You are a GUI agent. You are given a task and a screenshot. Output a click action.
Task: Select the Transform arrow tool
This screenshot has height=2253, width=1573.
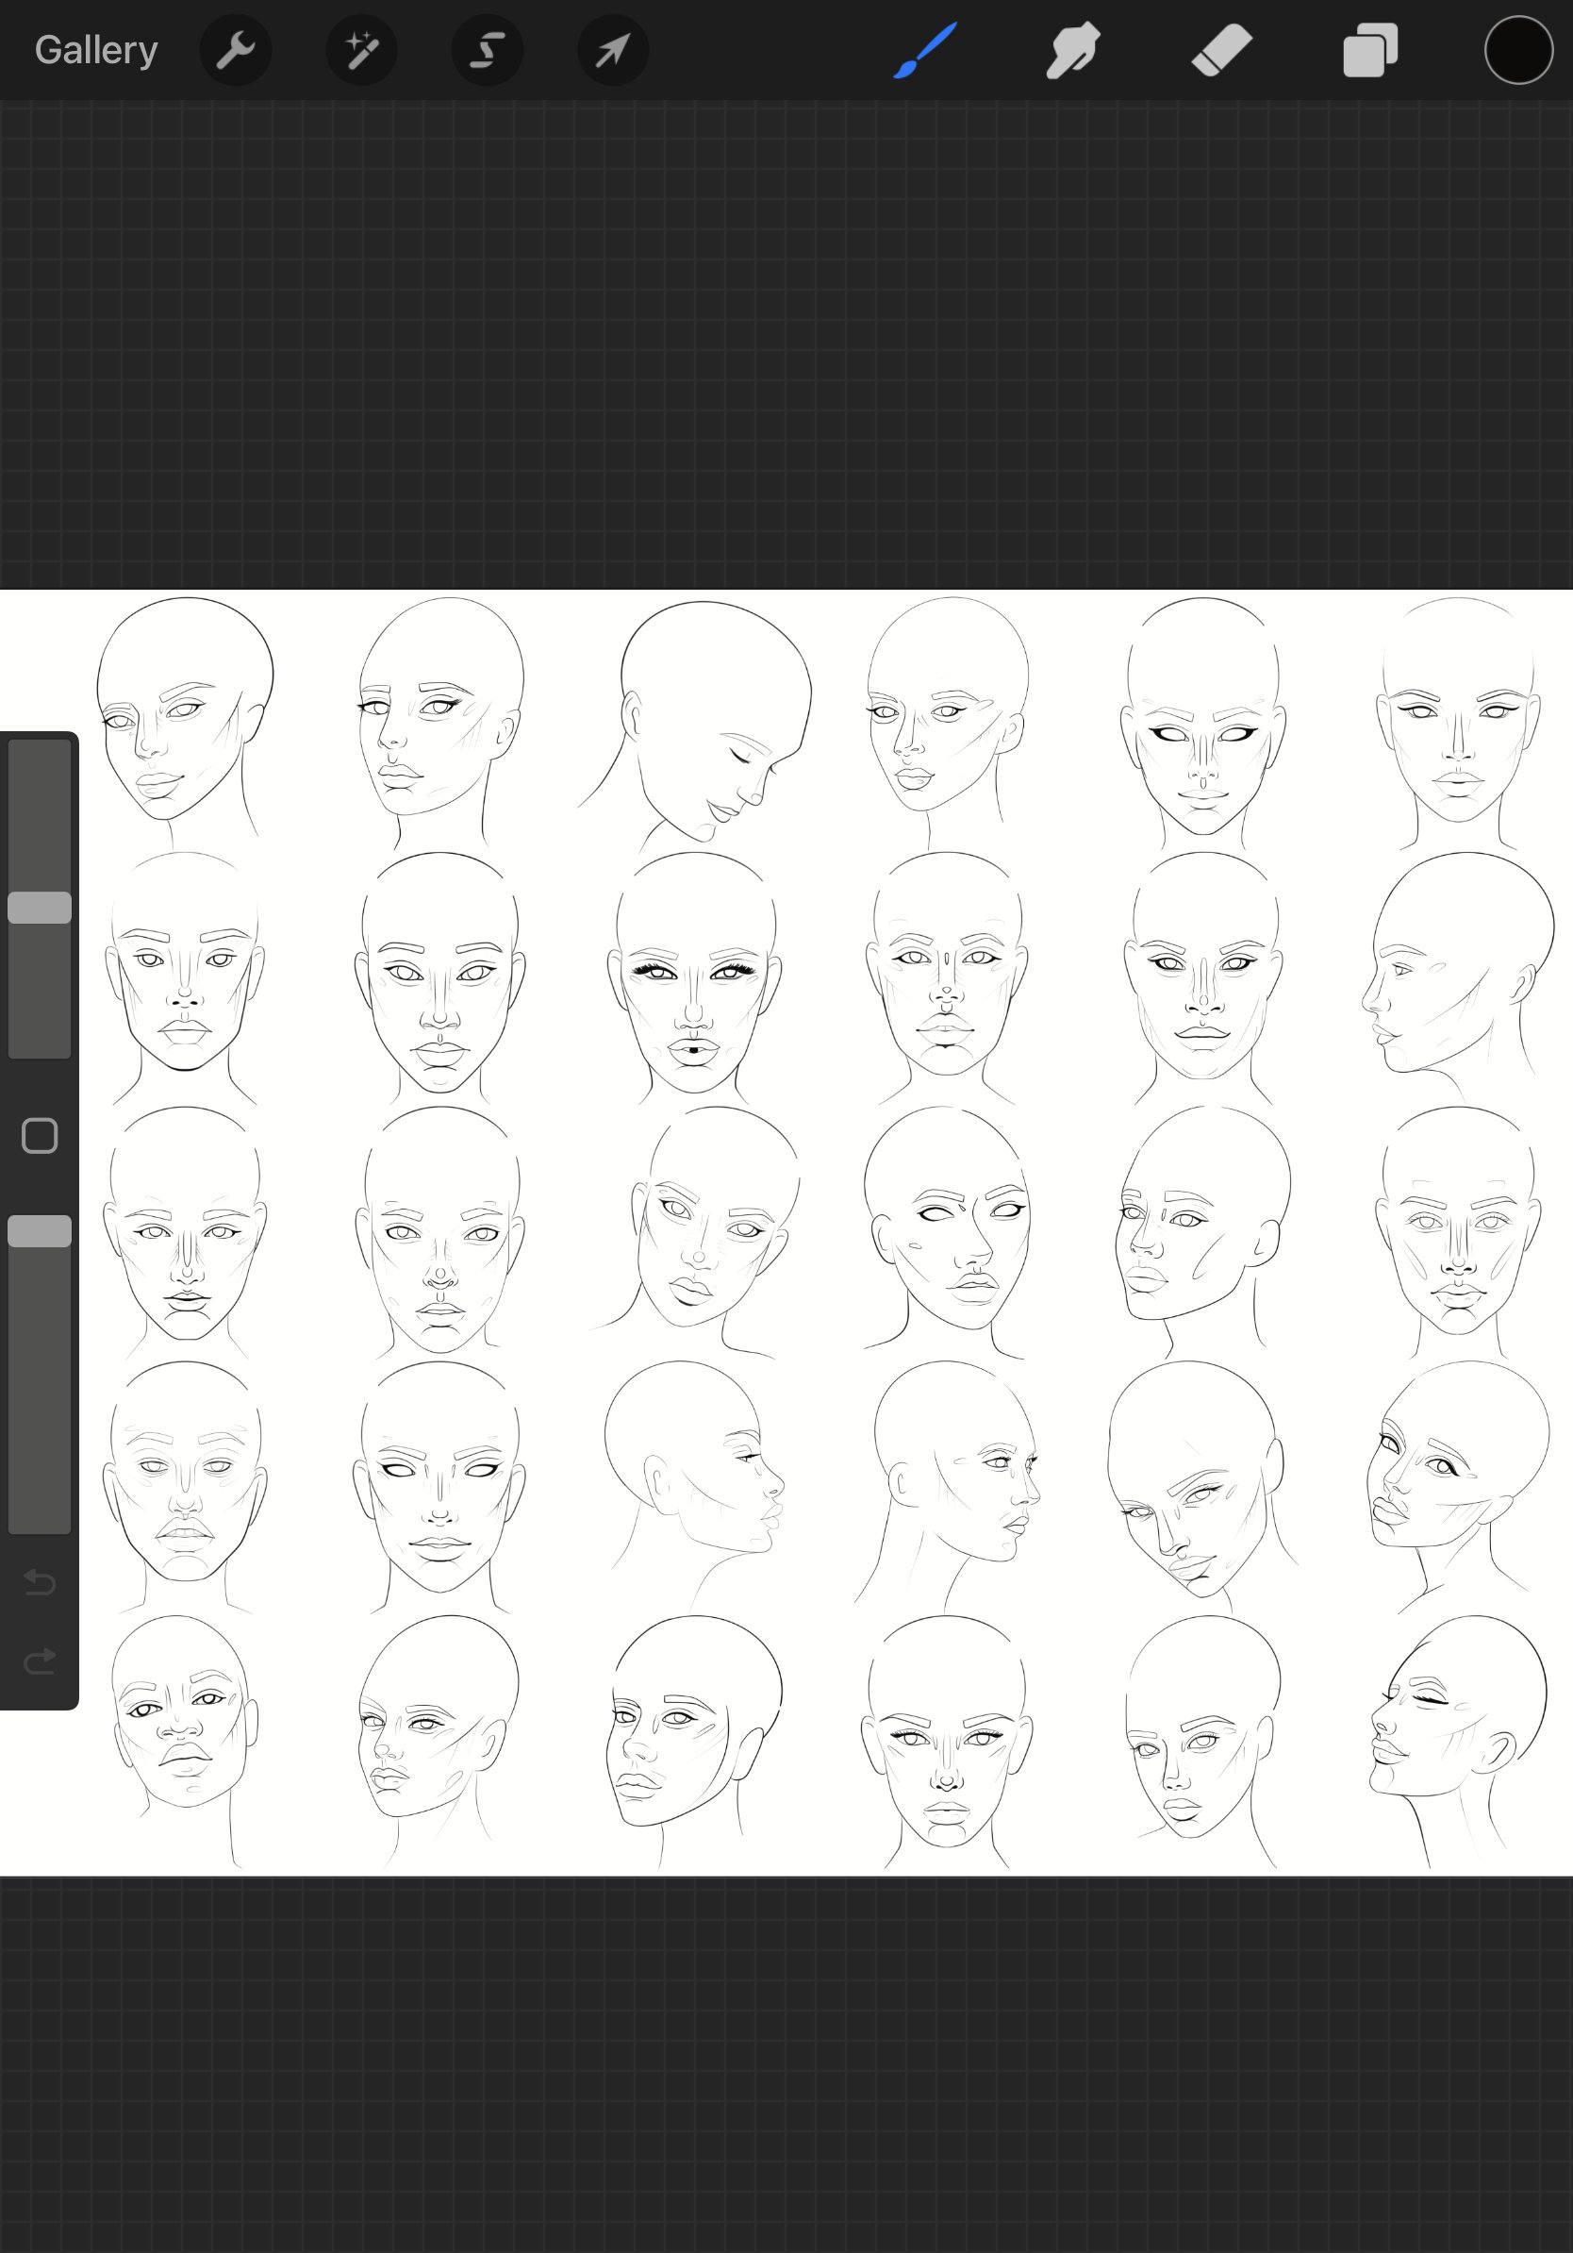612,50
